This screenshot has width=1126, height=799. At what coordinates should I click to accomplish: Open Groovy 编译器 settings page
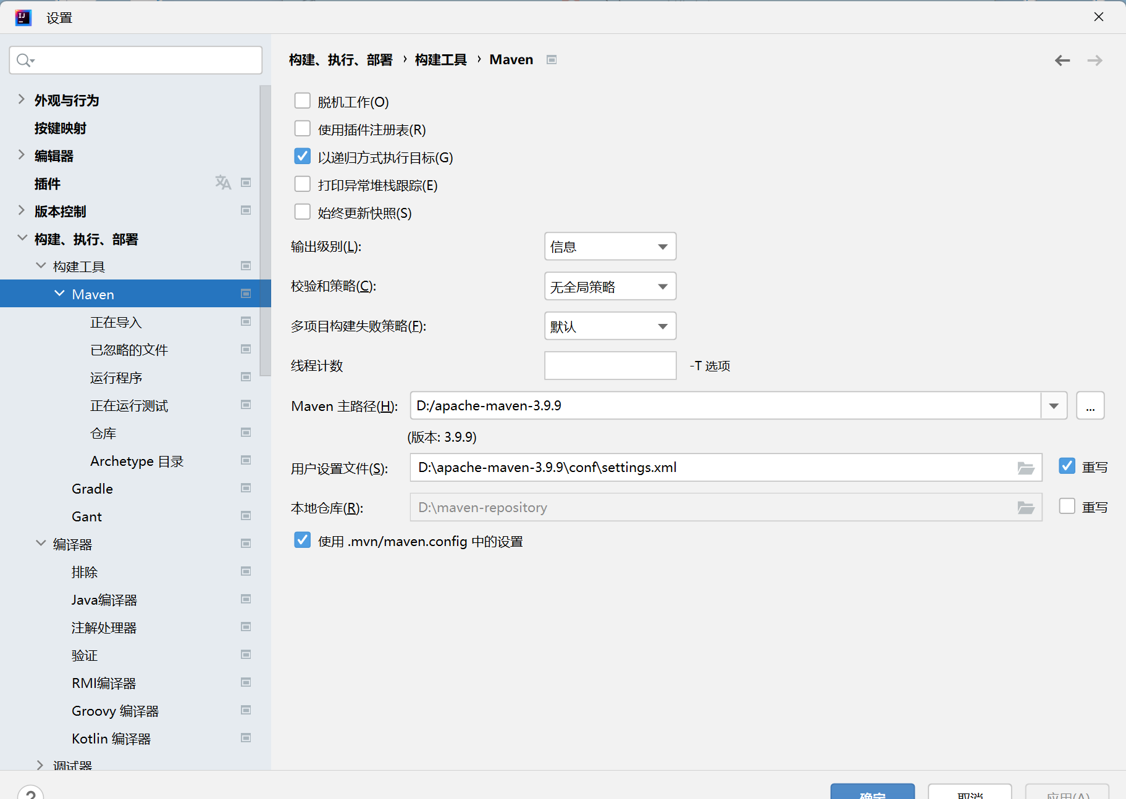pos(115,711)
